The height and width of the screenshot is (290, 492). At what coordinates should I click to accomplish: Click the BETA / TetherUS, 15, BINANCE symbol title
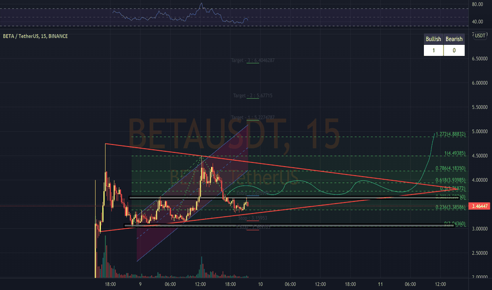point(35,36)
